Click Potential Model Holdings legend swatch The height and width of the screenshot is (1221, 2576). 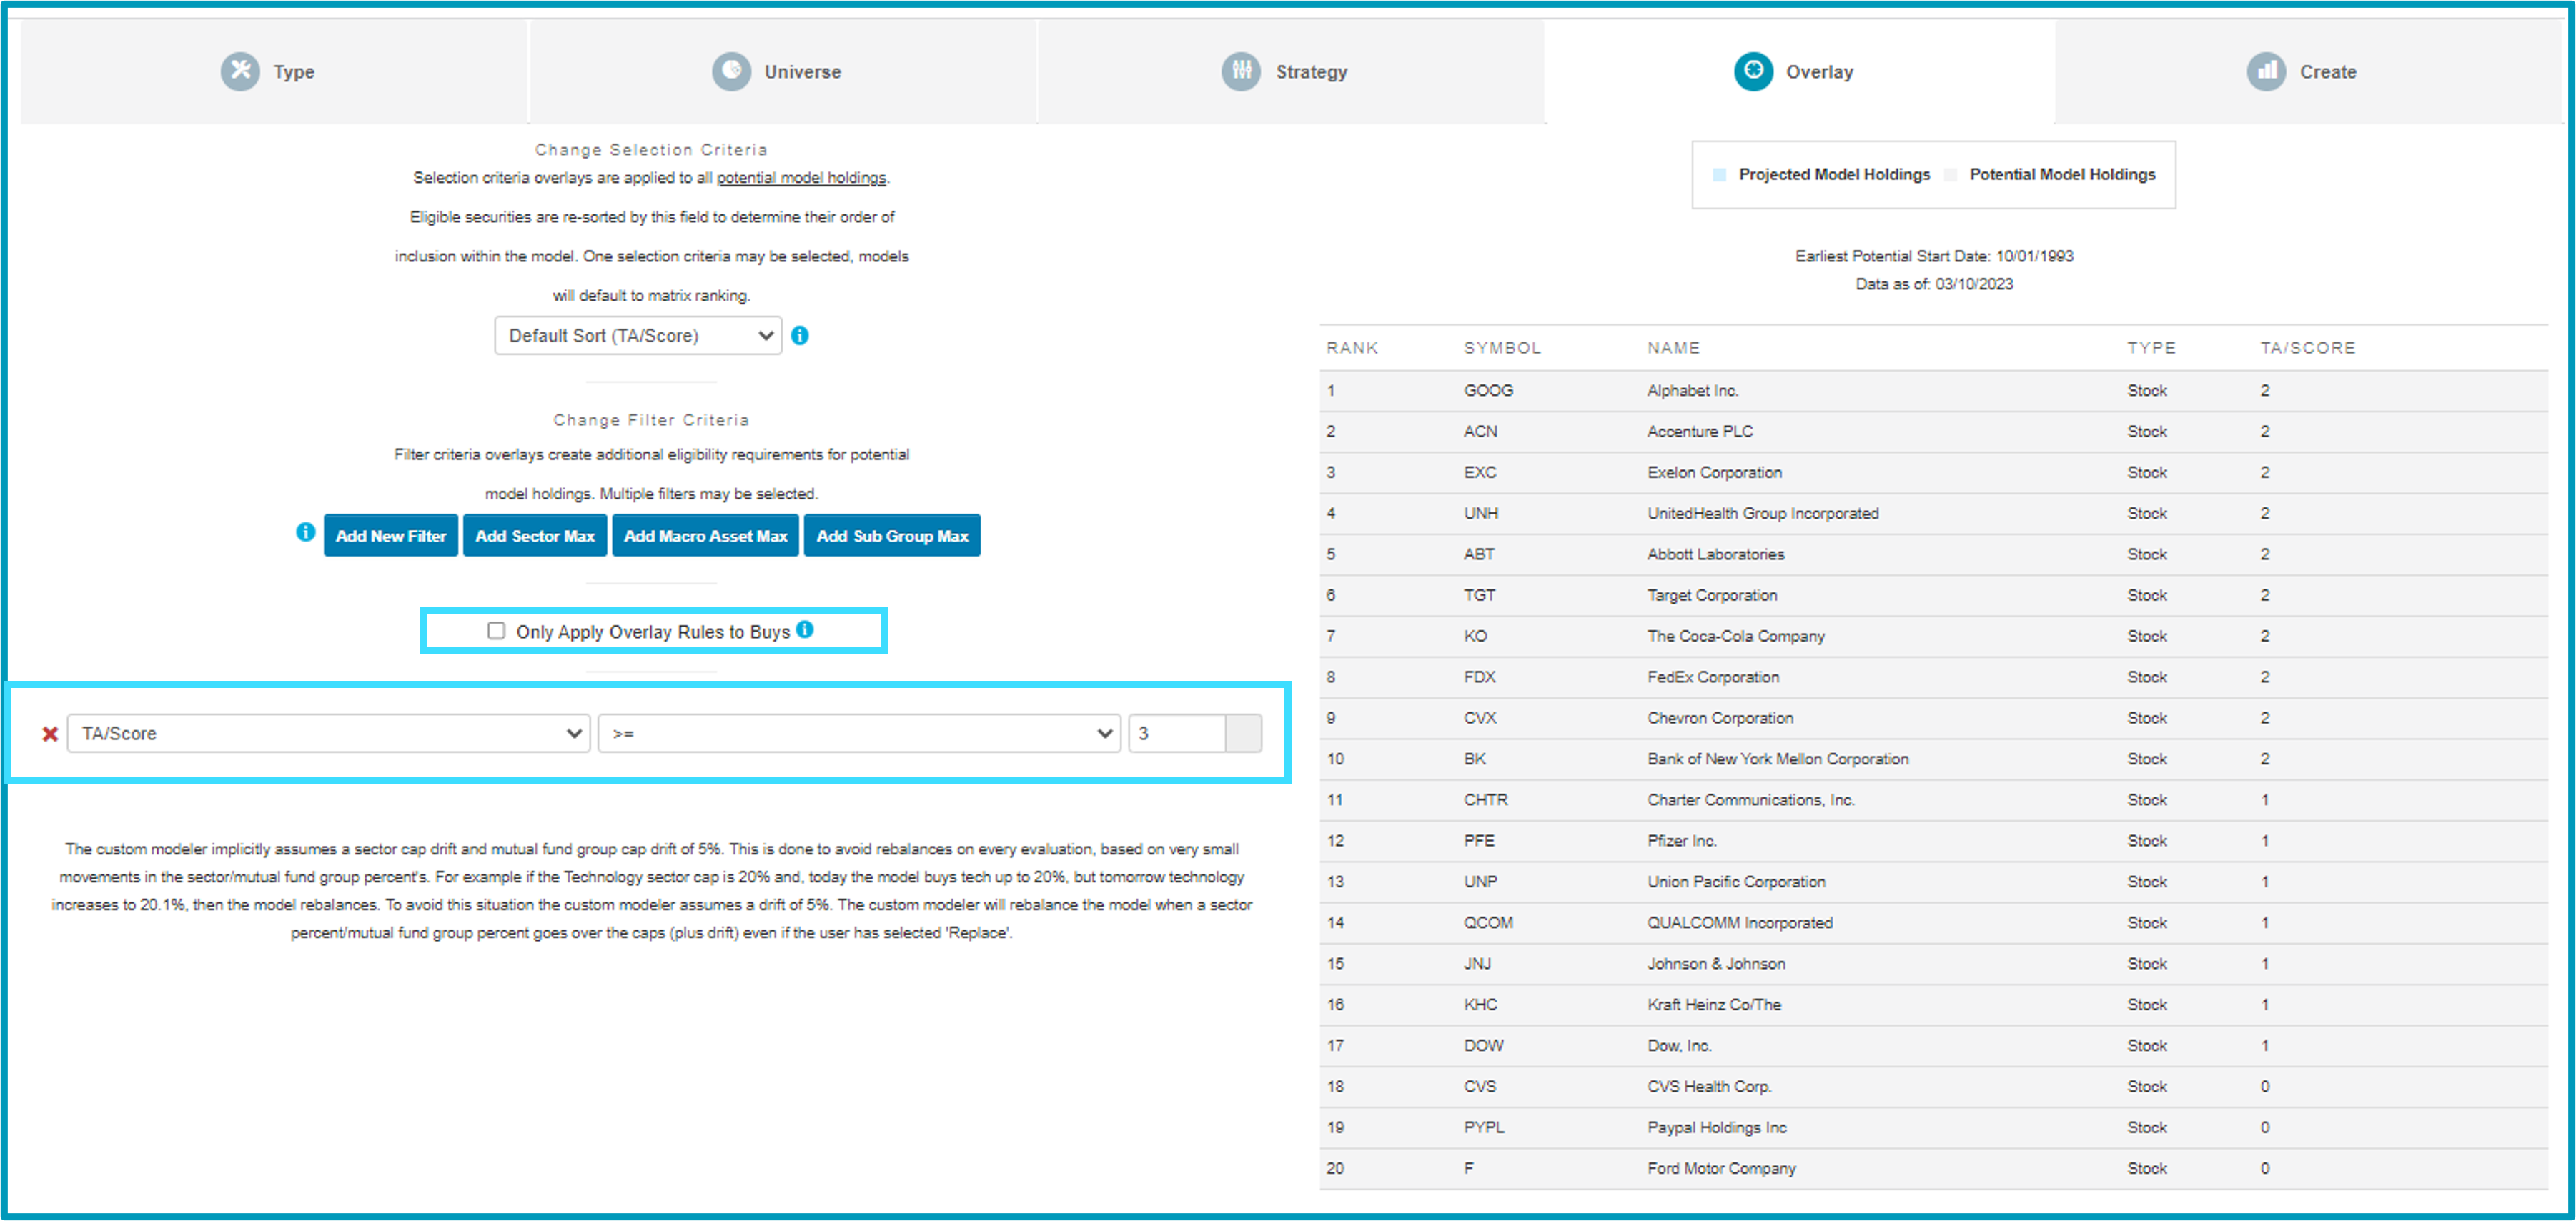coord(1950,175)
